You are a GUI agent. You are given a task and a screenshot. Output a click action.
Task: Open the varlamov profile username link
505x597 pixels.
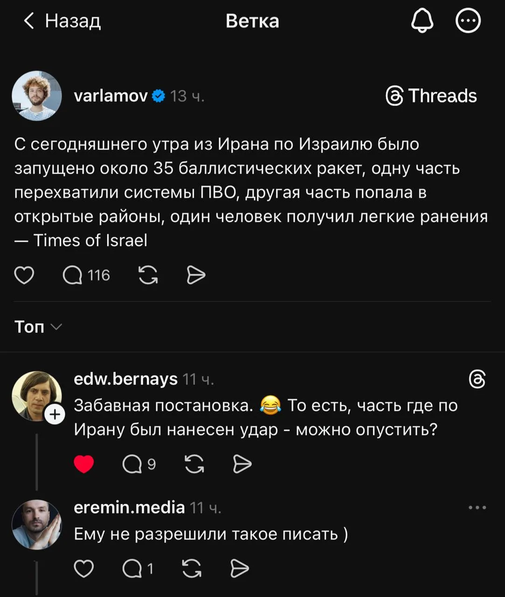point(111,96)
